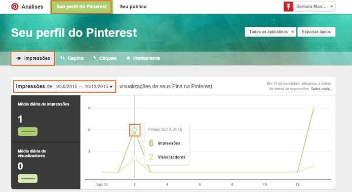Click the Oct 2 visualizadores data point

pos(135,159)
